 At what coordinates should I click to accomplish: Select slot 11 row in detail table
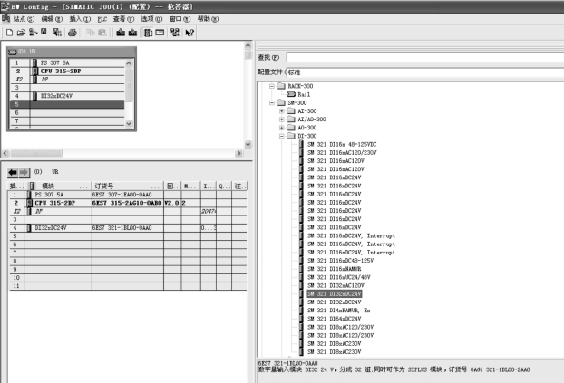128,286
